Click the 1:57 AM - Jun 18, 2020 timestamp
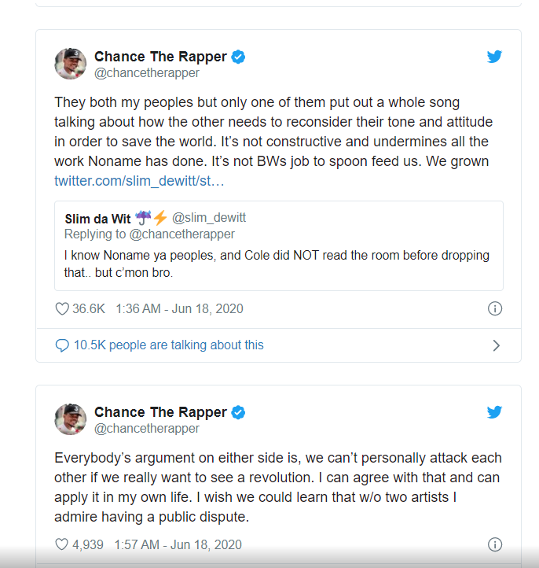This screenshot has height=568, width=539. pyautogui.click(x=178, y=544)
